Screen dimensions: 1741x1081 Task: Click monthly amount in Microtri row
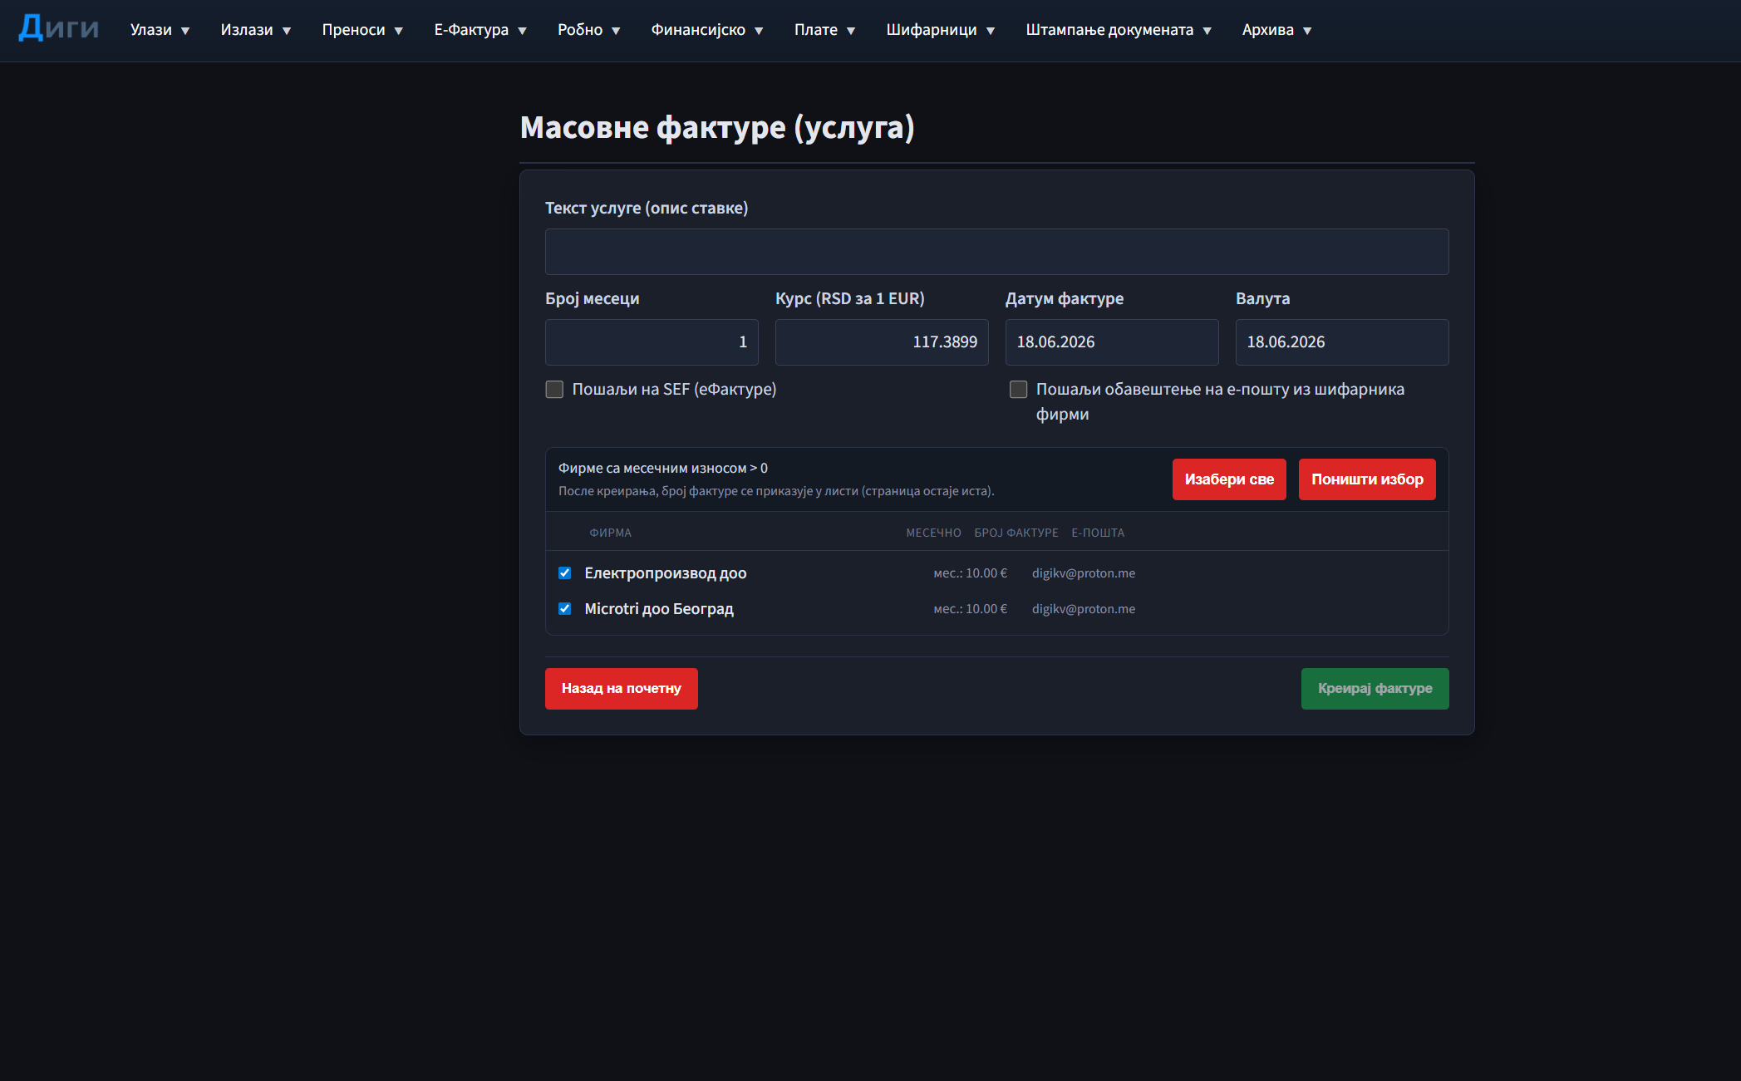point(970,609)
